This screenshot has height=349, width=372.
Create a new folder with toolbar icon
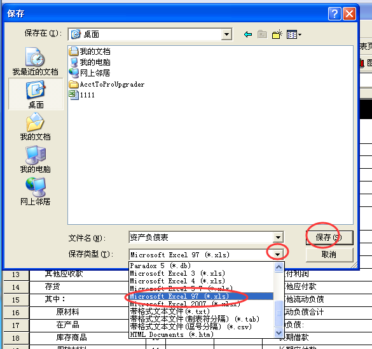(x=277, y=34)
